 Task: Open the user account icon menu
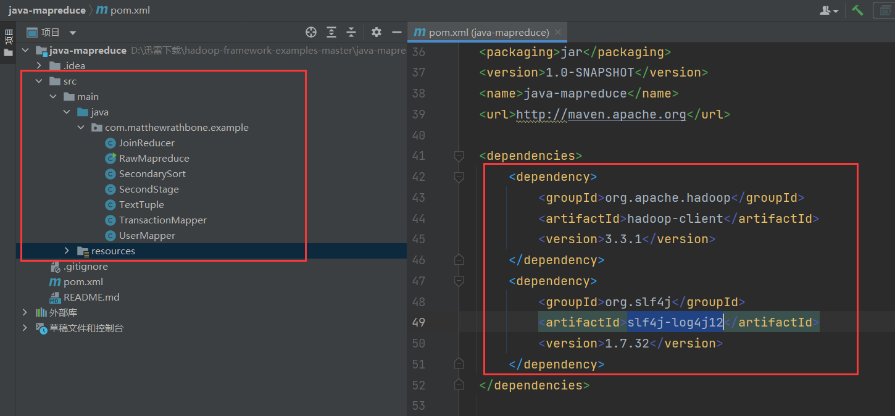click(828, 10)
